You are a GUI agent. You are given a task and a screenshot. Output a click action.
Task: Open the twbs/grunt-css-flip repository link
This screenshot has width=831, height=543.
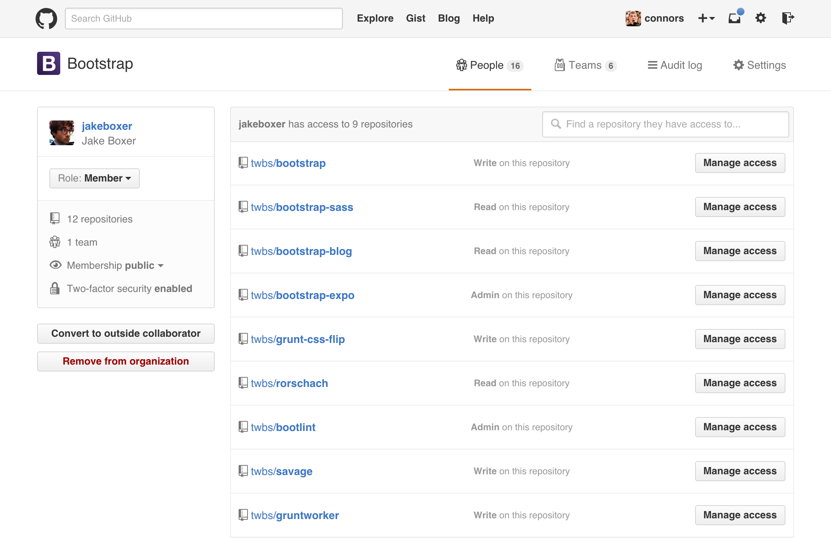pos(298,339)
